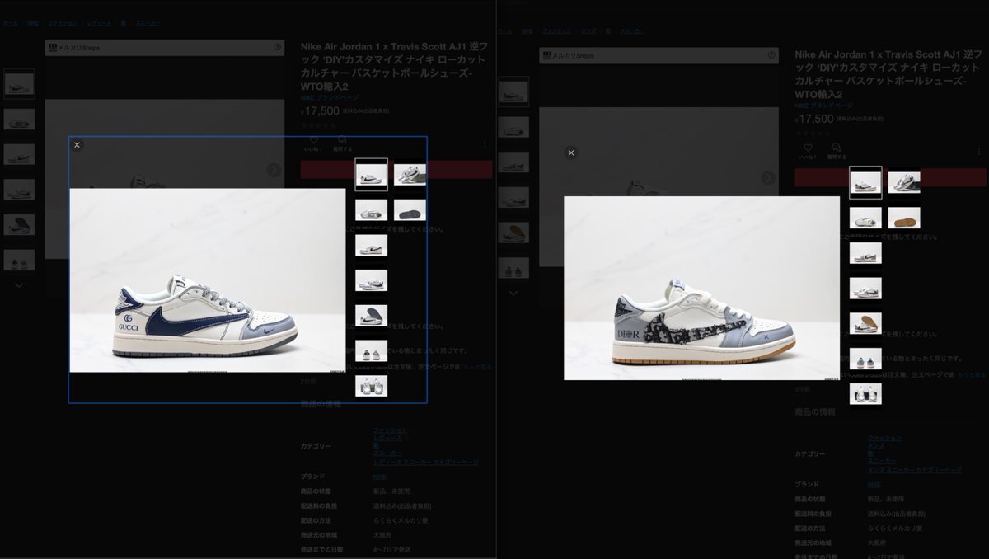Click the ¥17,500 price on left page
Image resolution: width=989 pixels, height=559 pixels.
click(x=320, y=110)
